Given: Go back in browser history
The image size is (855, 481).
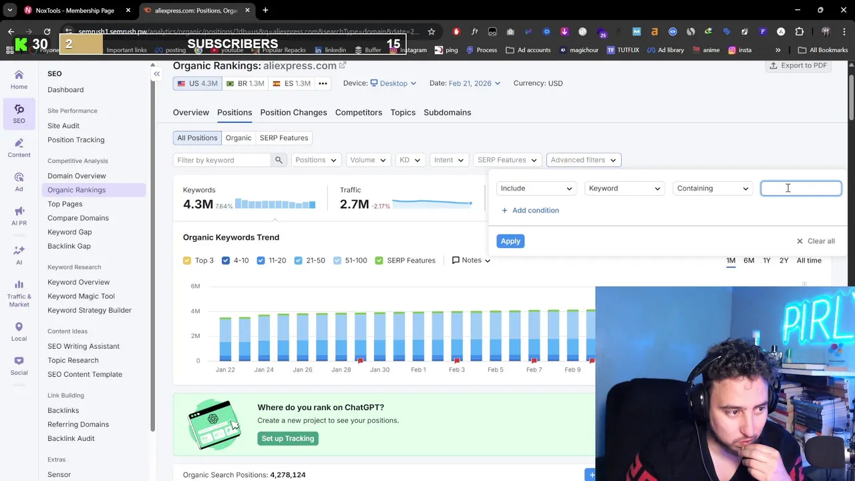Looking at the screenshot, I should (11, 31).
